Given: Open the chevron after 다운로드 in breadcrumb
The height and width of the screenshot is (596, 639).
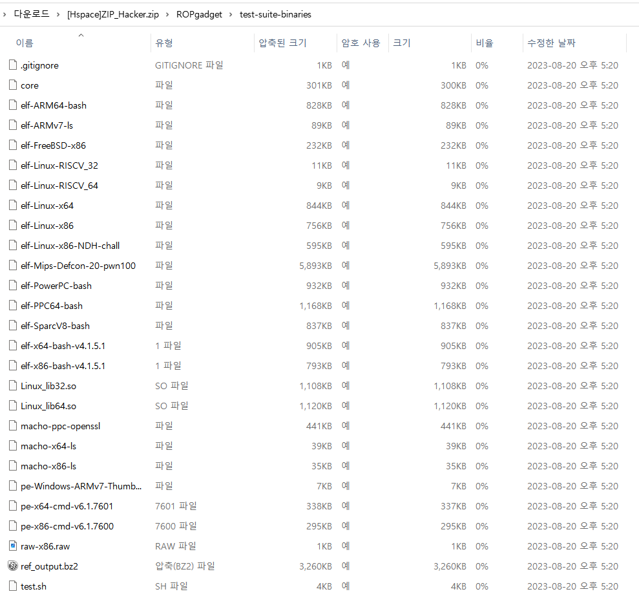Looking at the screenshot, I should 58,15.
